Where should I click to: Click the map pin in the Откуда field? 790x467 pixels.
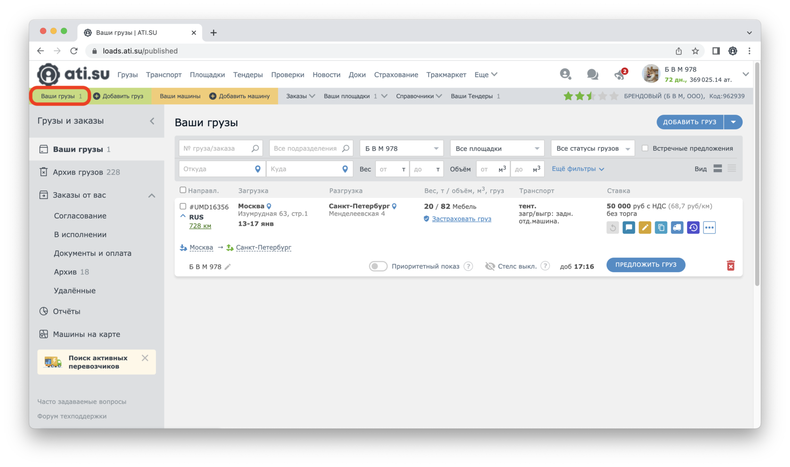pos(258,169)
